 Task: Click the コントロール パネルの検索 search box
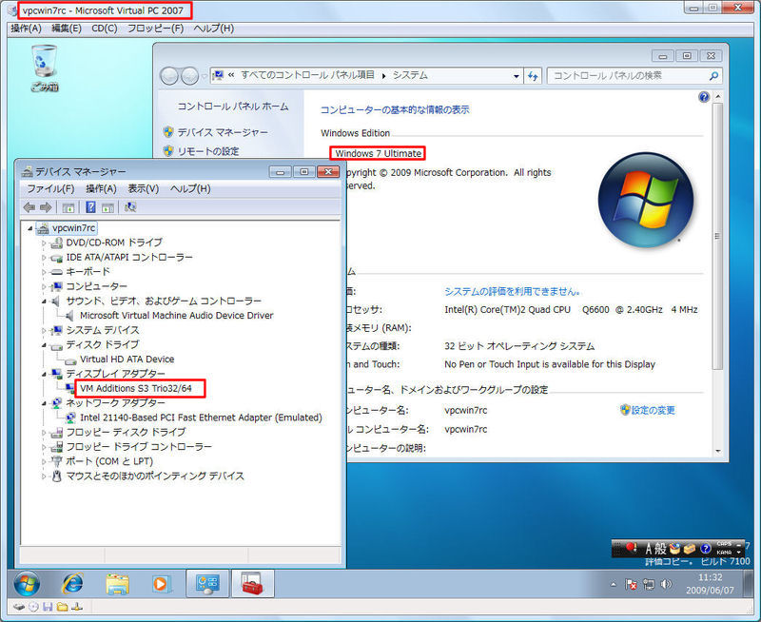point(634,76)
